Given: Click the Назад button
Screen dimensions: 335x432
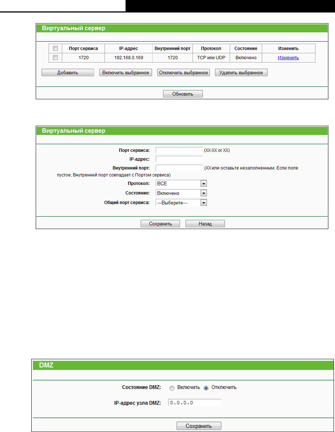Looking at the screenshot, I should [205, 224].
